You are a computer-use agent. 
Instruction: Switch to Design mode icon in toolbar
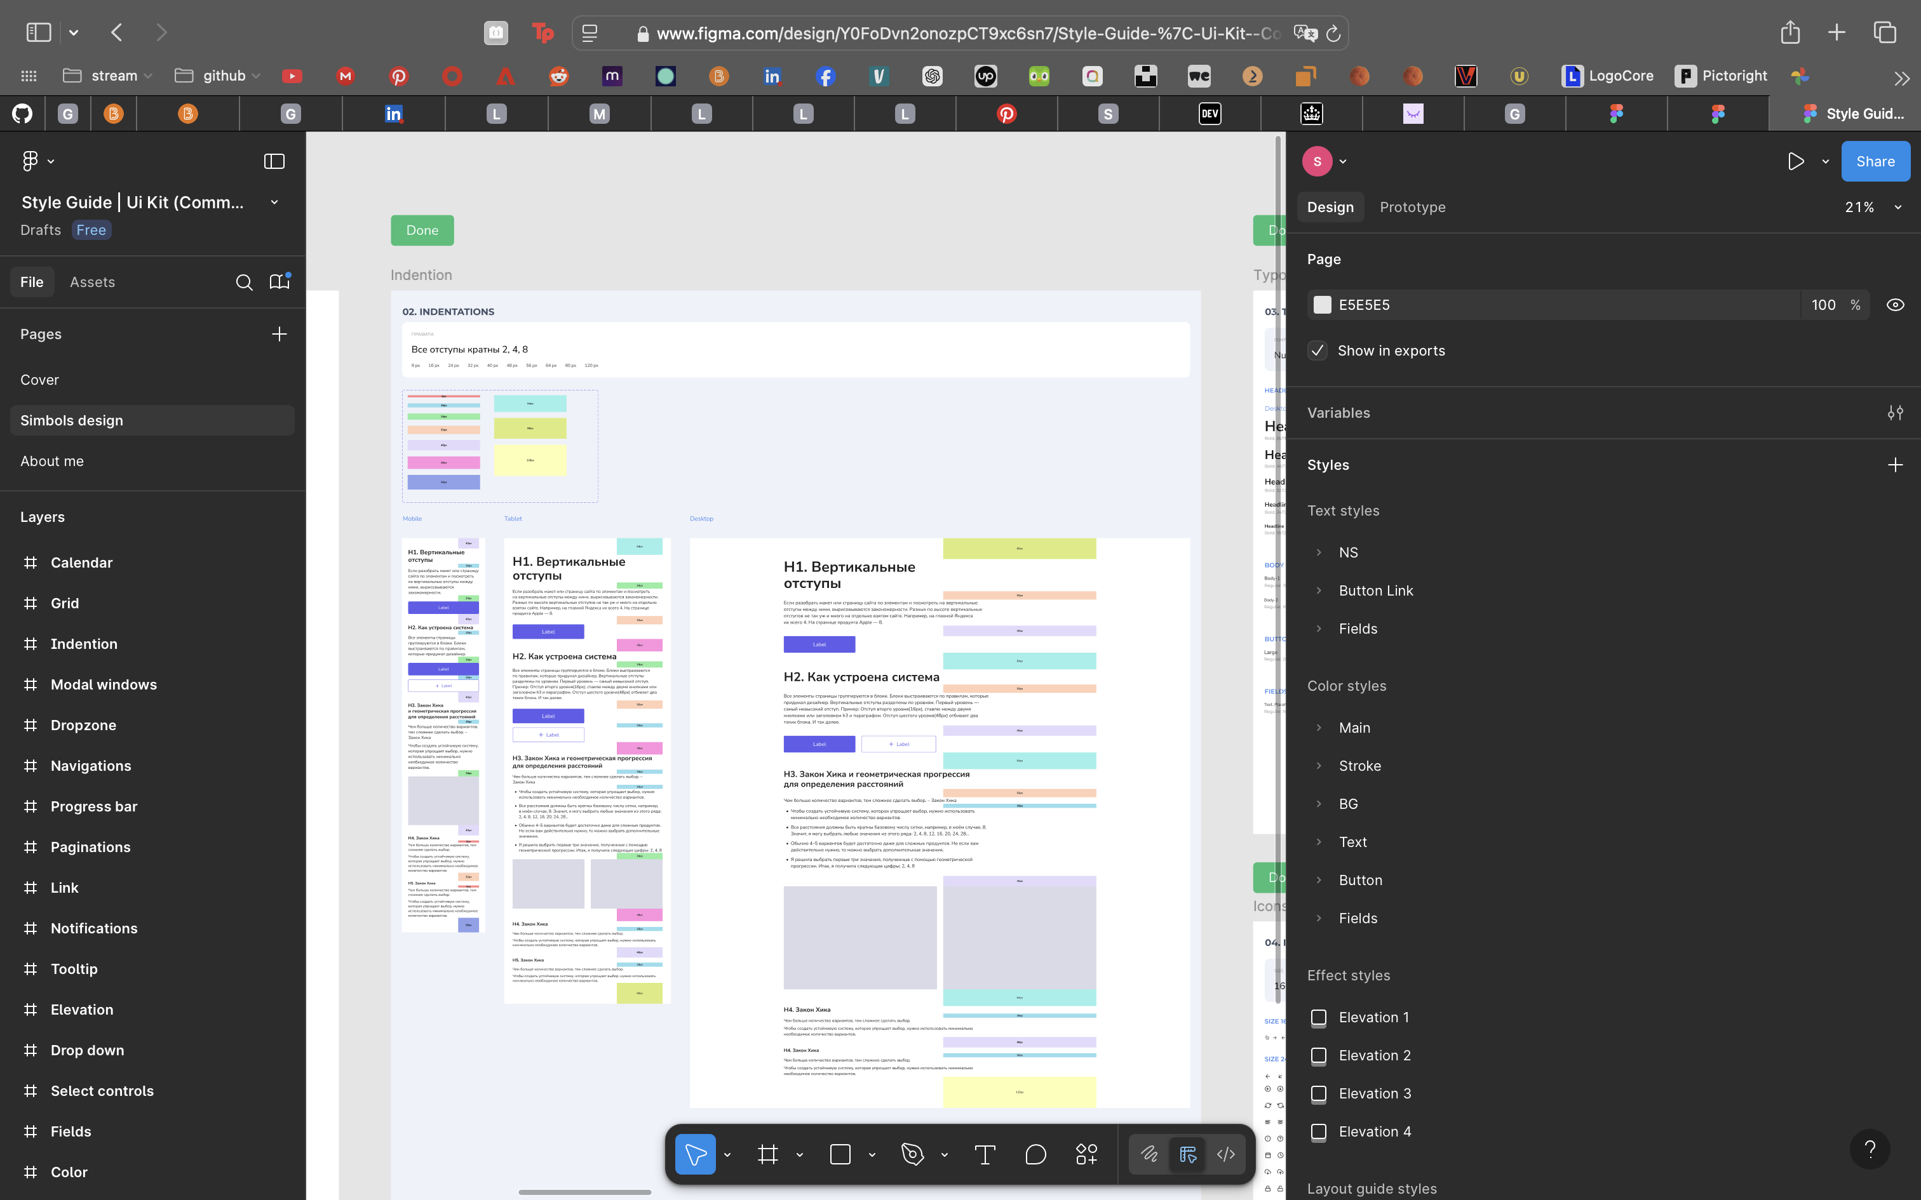pyautogui.click(x=1187, y=1154)
